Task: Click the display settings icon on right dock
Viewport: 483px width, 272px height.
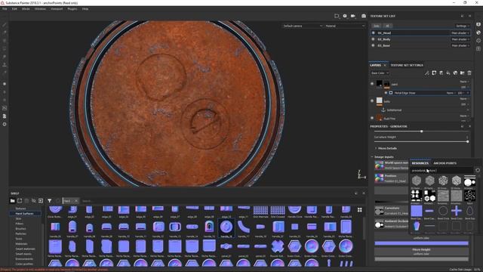Action: [x=478, y=24]
